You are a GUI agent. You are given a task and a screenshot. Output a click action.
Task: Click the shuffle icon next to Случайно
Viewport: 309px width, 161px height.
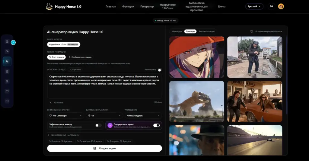tap(70, 69)
